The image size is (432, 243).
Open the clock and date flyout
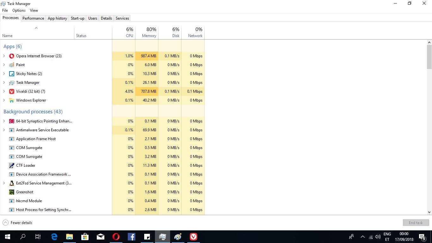(404, 237)
